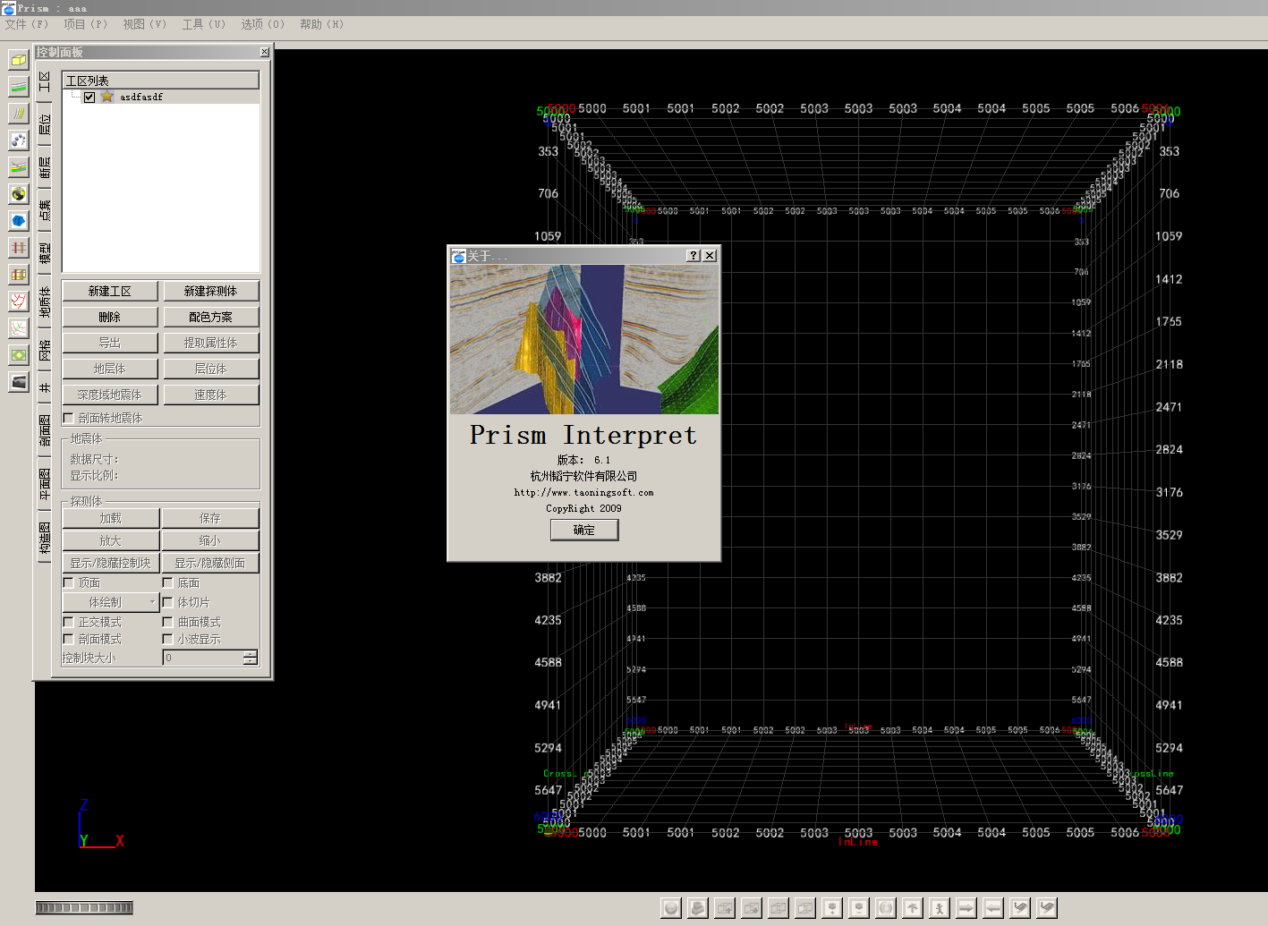Viewport: 1268px width, 926px height.
Task: Switch to the 模型 vertical tab
Action: [x=45, y=253]
